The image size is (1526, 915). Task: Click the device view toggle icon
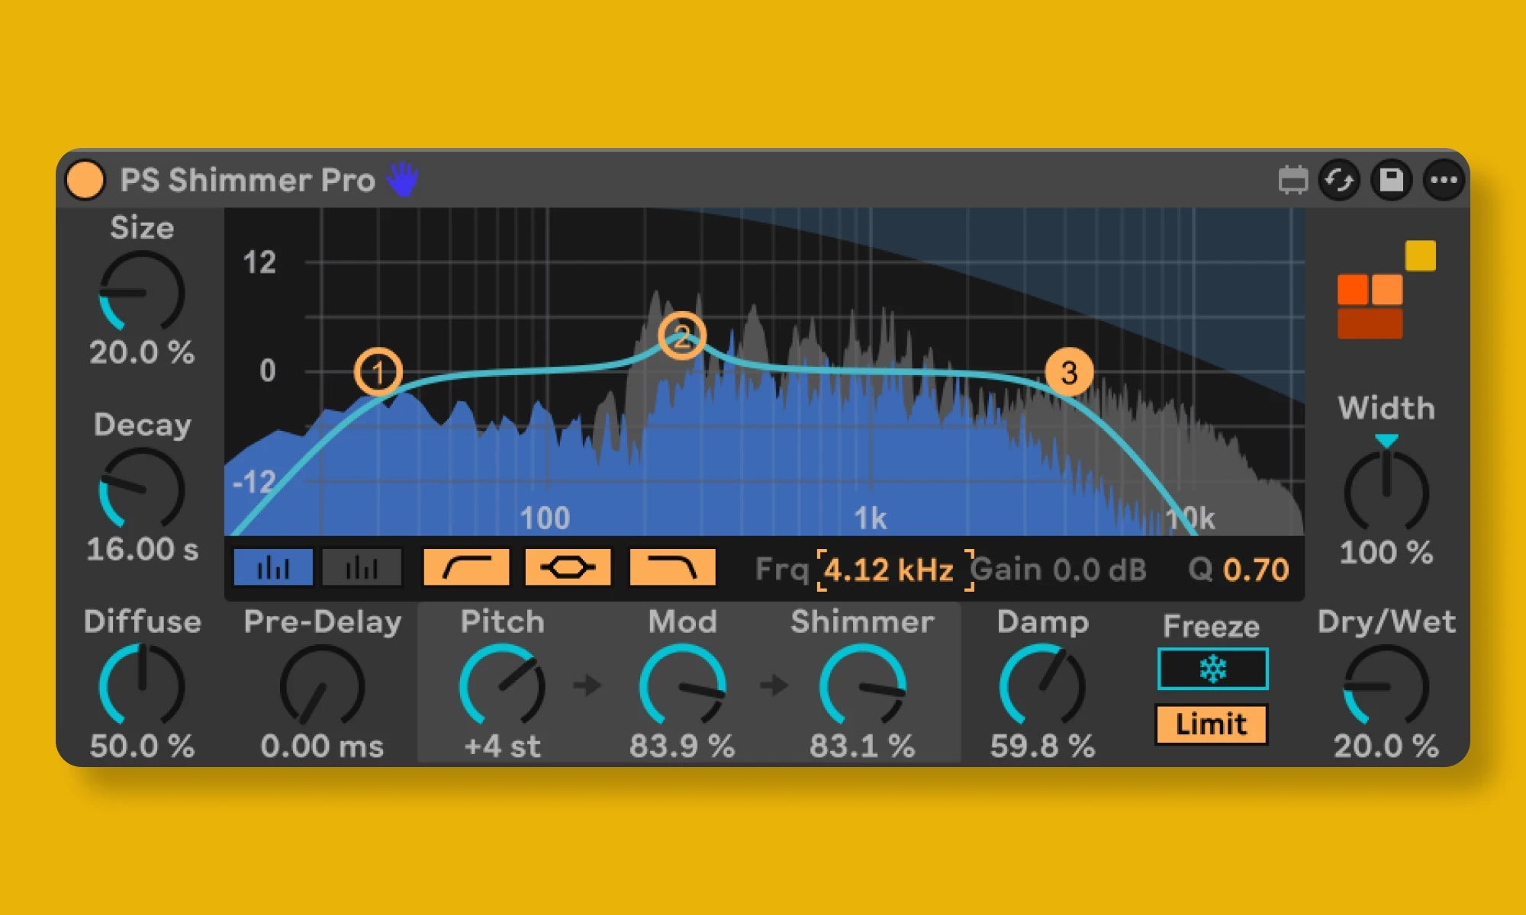(x=1293, y=181)
